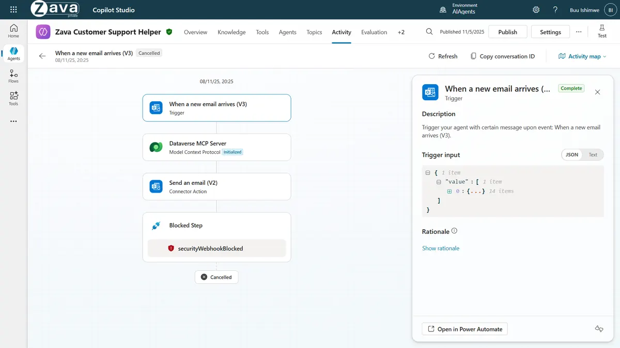Click the Settings button

coord(550,31)
